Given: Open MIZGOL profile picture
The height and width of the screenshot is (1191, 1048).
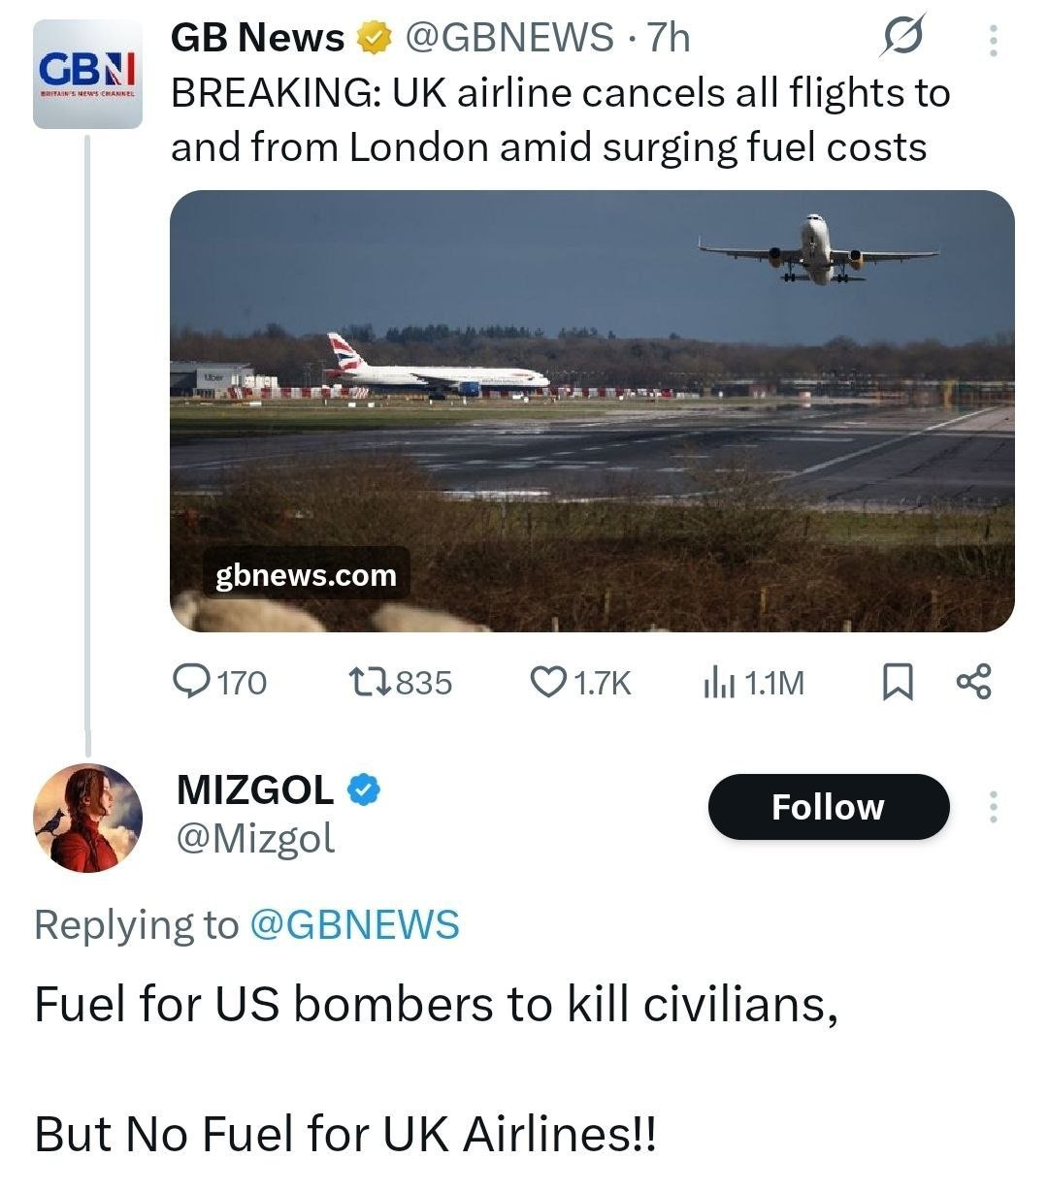Looking at the screenshot, I should point(87,818).
